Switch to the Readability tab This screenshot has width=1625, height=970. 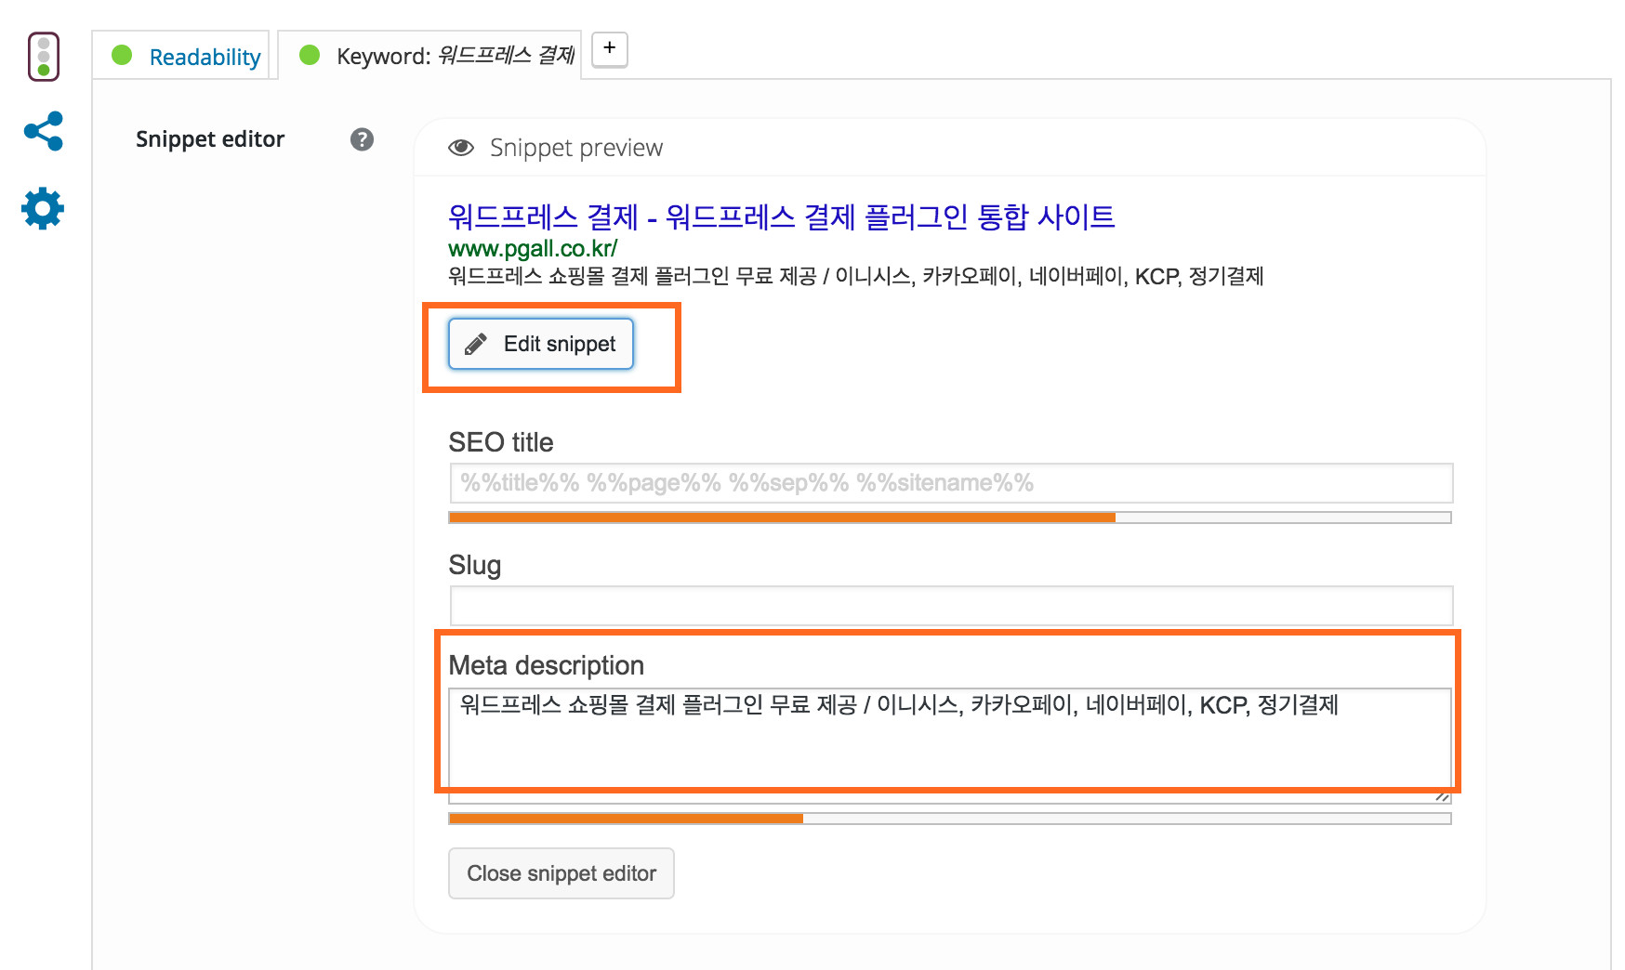pos(181,56)
